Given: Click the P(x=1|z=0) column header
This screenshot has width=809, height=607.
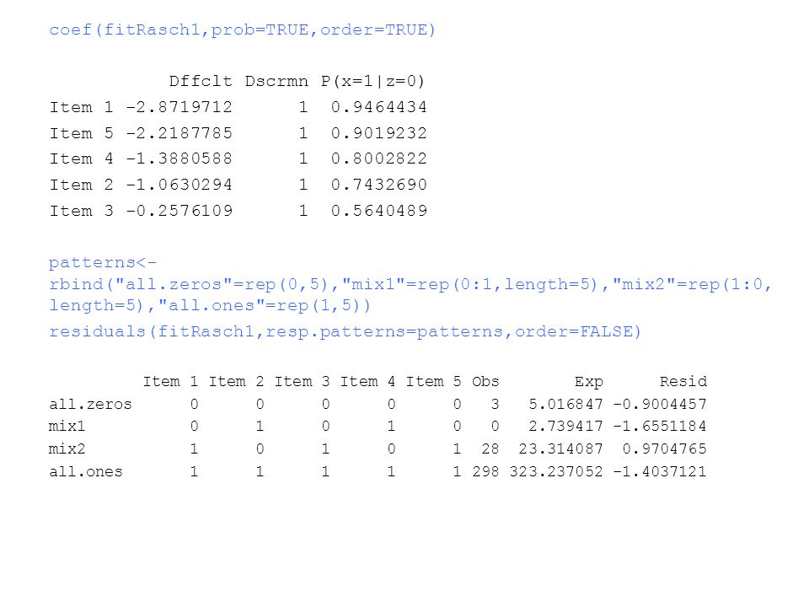Looking at the screenshot, I should [x=373, y=81].
